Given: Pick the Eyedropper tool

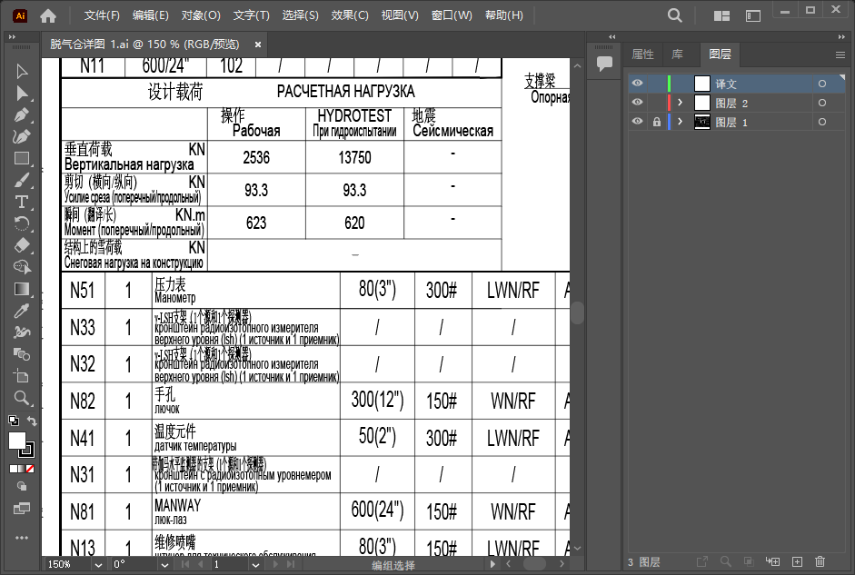Looking at the screenshot, I should click(x=22, y=311).
